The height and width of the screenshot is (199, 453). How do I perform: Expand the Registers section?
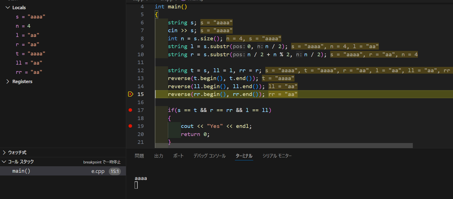point(8,81)
